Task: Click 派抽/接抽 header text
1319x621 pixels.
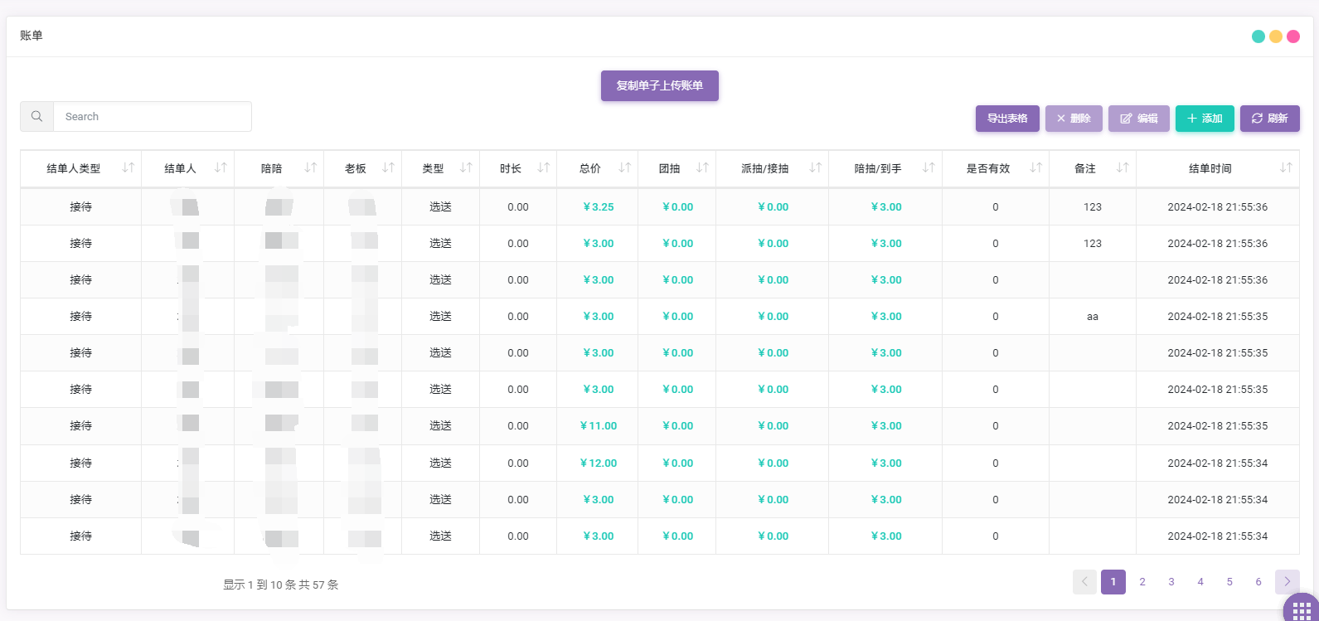Action: tap(764, 168)
